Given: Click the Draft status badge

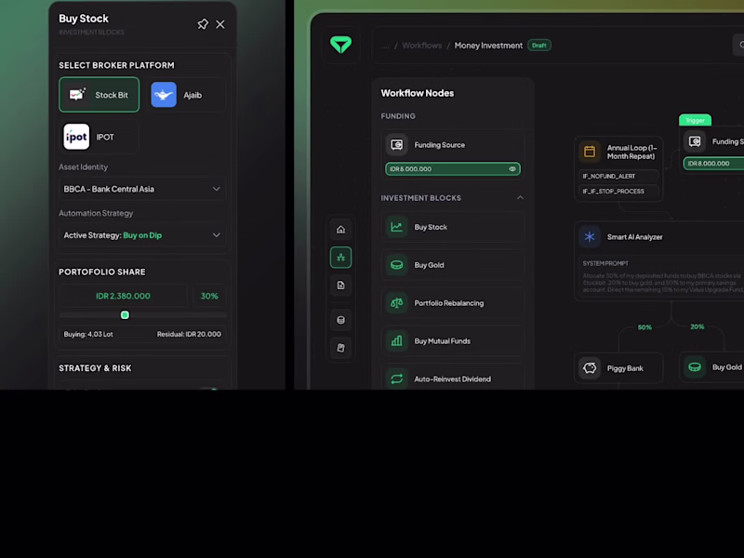Looking at the screenshot, I should click(x=539, y=46).
